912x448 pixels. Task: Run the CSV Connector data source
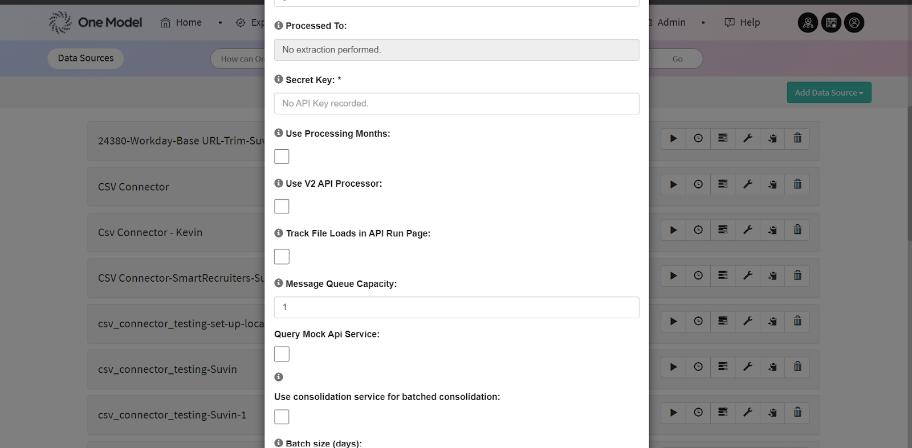tap(673, 184)
